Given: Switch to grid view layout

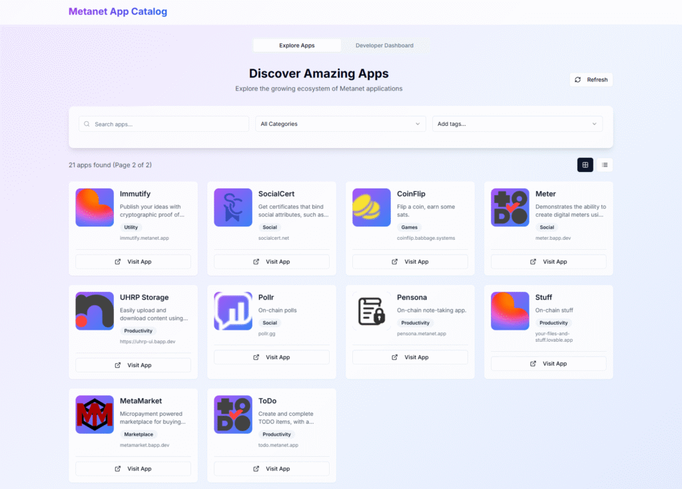Looking at the screenshot, I should coord(585,165).
